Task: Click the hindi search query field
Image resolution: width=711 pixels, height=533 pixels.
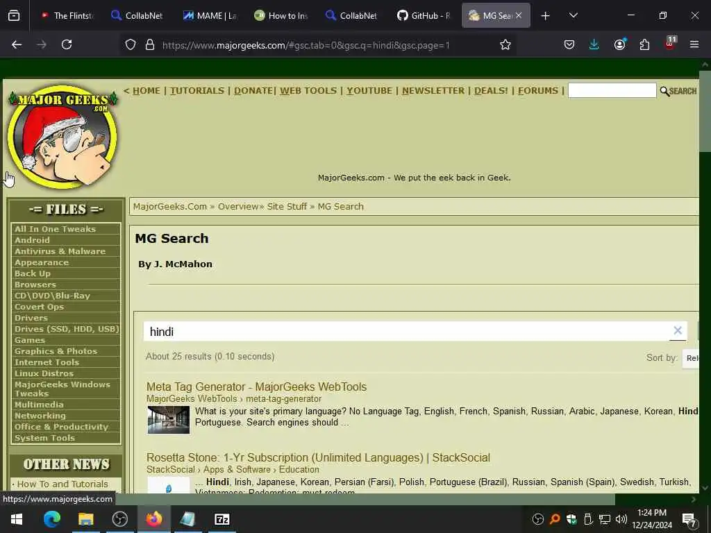Action: (x=405, y=331)
